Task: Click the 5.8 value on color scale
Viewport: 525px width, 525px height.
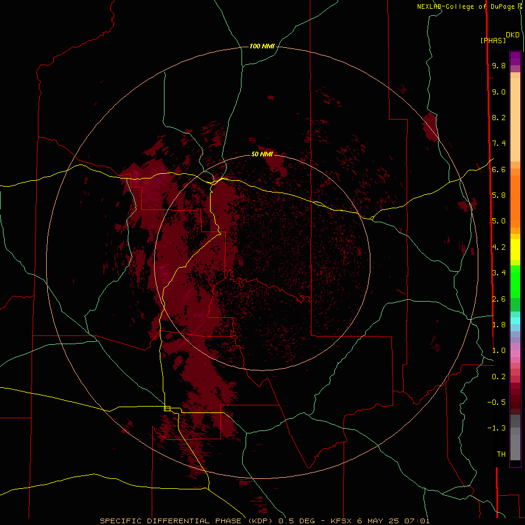Action: [x=499, y=195]
